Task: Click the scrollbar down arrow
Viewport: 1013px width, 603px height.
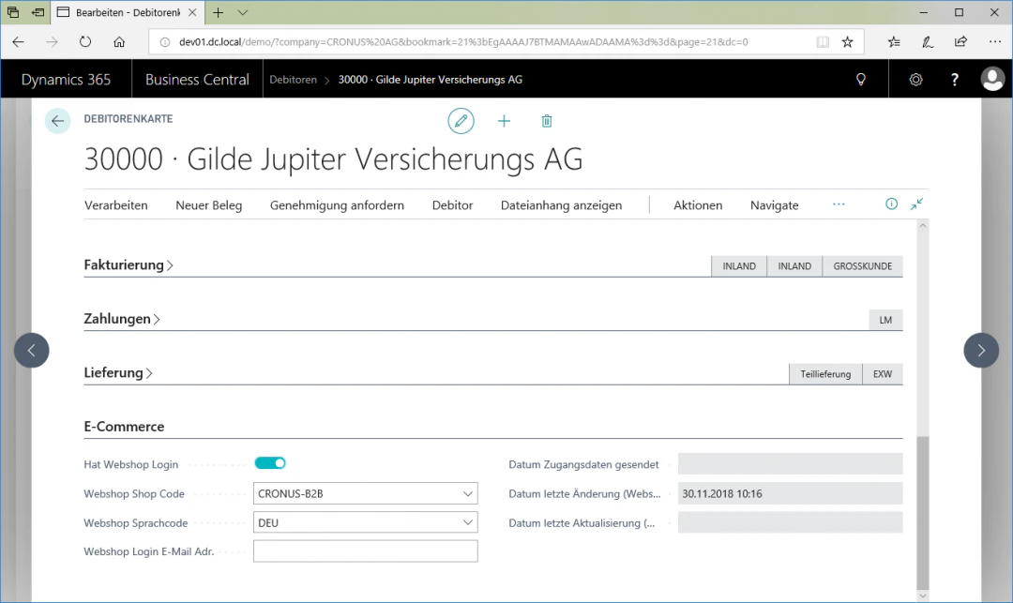Action: 923,595
